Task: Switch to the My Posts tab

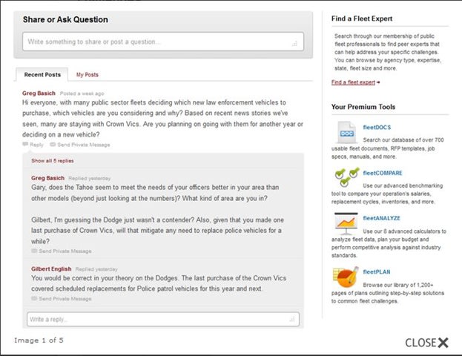Action: [88, 75]
